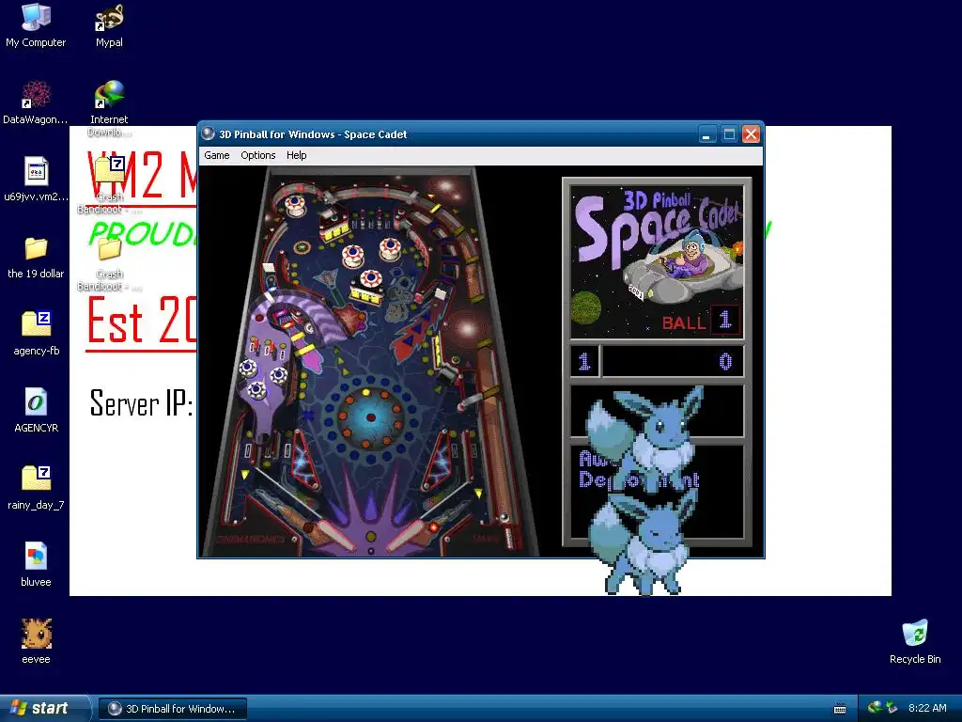Open the Game menu in 3D Pinball
Viewport: 962px width, 722px height.
point(217,155)
